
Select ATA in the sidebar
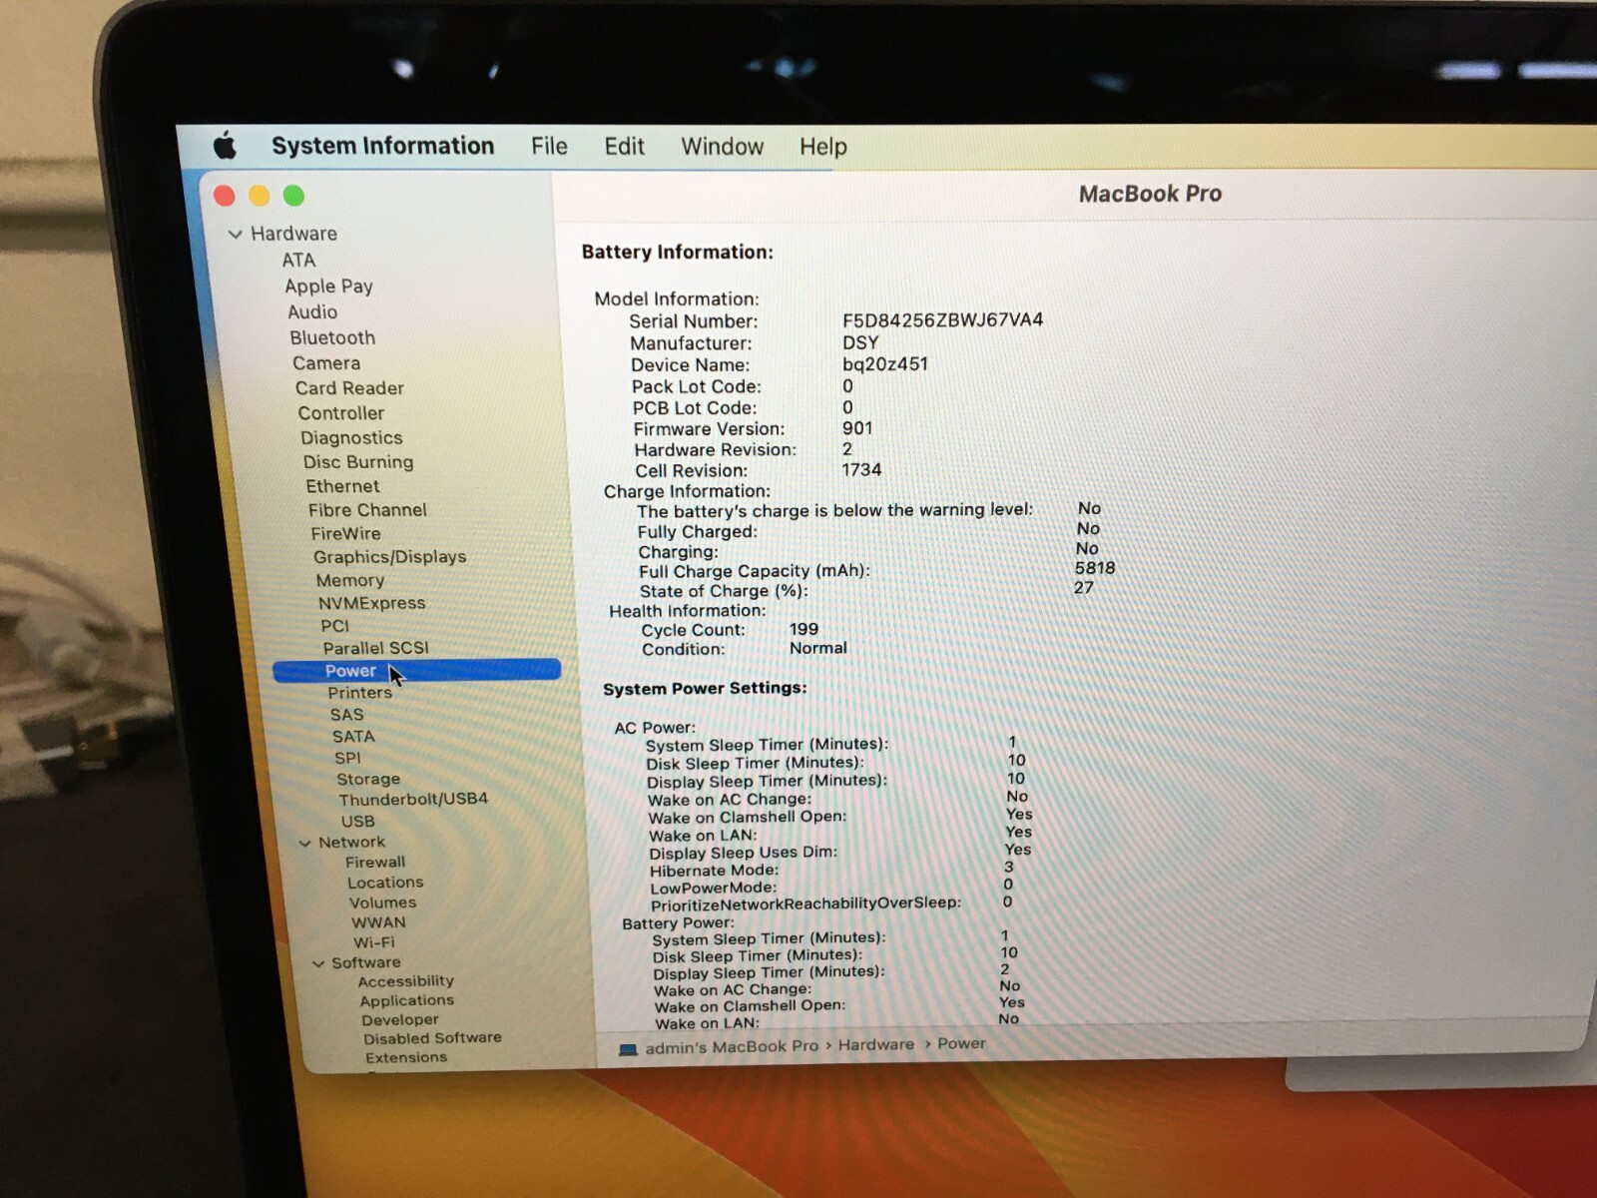[x=298, y=261]
